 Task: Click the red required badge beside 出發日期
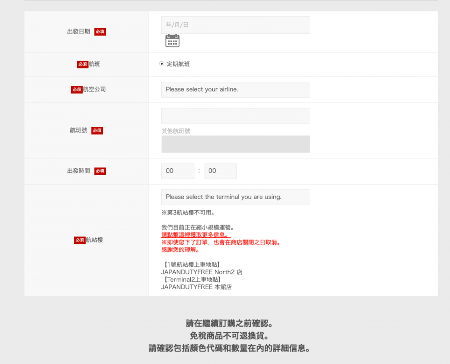click(100, 32)
